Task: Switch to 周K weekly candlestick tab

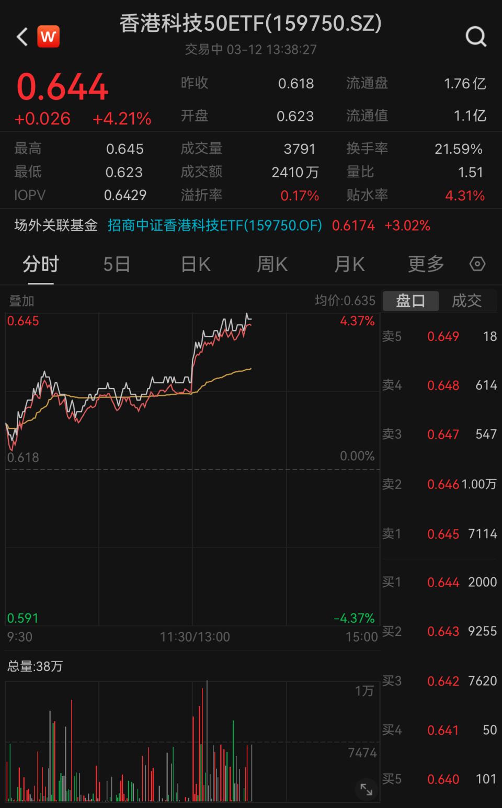Action: coord(272,265)
